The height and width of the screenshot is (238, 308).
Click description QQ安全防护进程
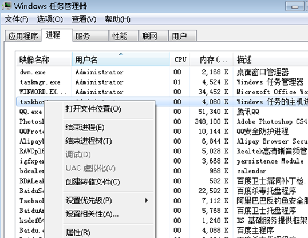(x=262, y=132)
